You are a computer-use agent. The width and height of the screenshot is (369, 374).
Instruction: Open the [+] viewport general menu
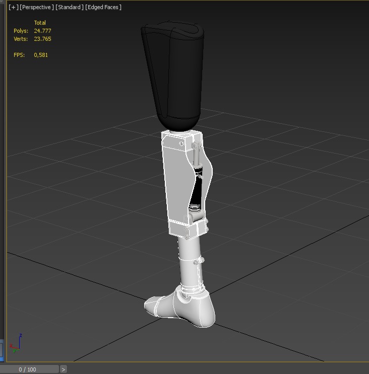pos(14,7)
